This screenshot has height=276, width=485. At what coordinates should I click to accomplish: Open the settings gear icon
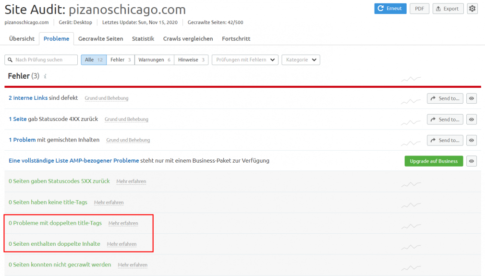[x=473, y=9]
